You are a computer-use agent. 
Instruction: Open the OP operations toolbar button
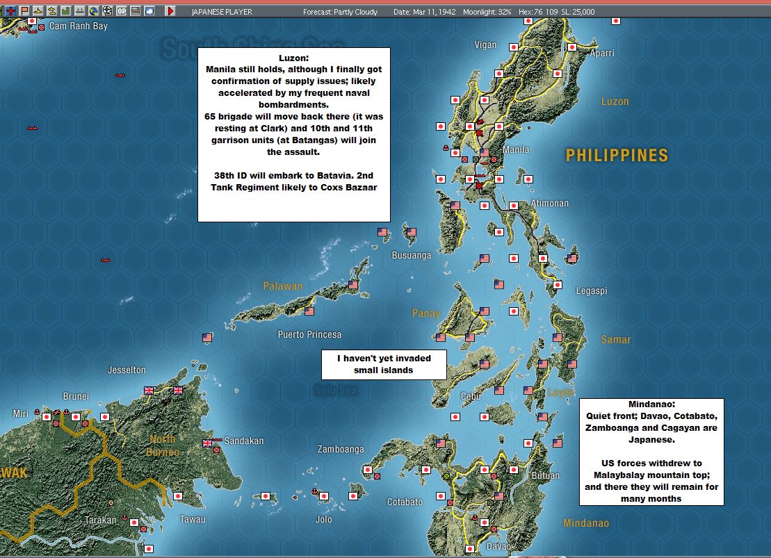(122, 11)
